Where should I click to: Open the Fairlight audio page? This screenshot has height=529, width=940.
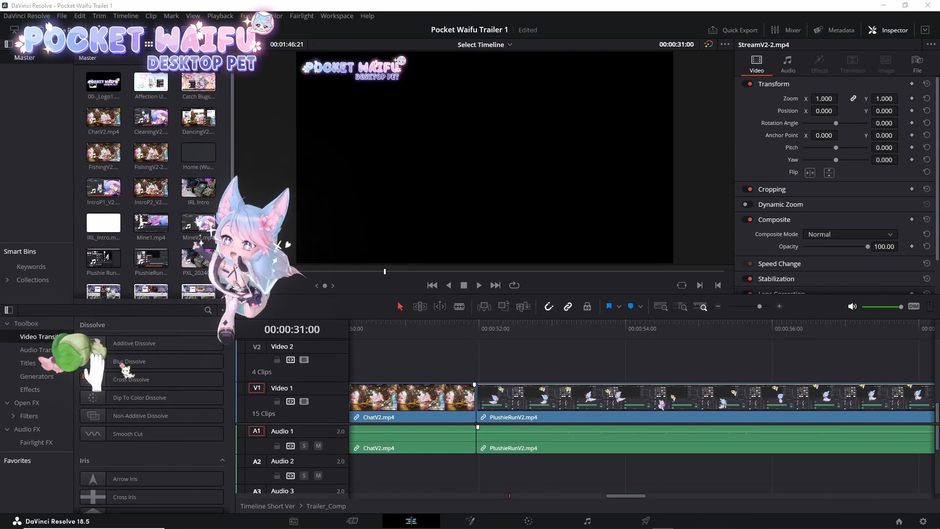(587, 521)
